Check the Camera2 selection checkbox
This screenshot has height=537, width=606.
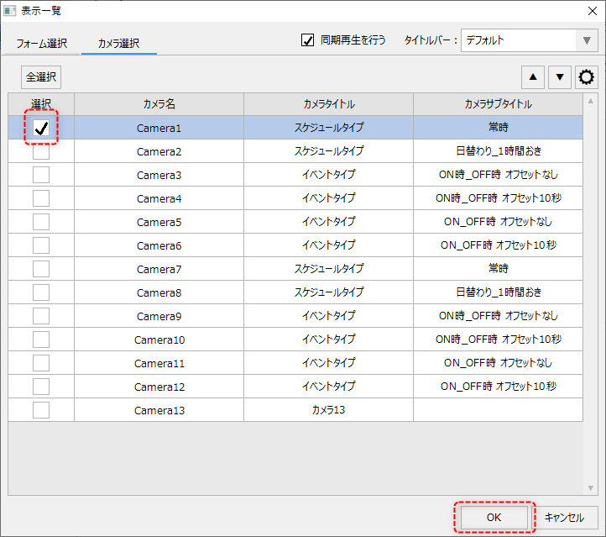tap(40, 151)
